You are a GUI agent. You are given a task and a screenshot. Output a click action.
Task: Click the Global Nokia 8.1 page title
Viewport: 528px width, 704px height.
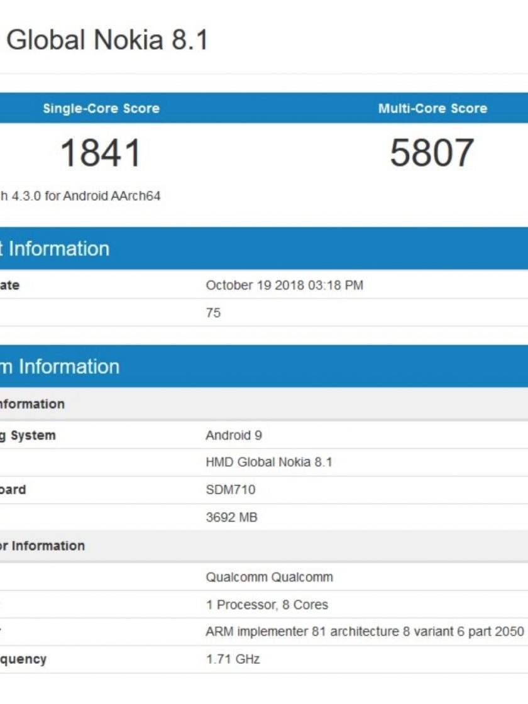coord(107,41)
